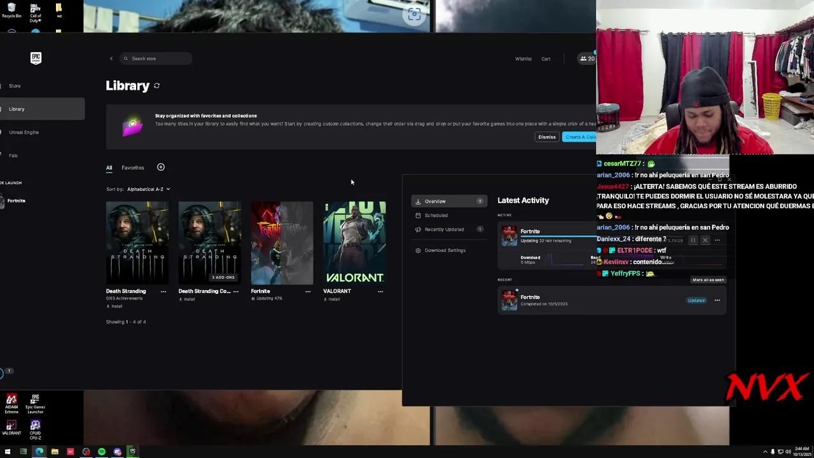Refresh library with icon beside Library heading
The height and width of the screenshot is (458, 814).
coord(156,86)
